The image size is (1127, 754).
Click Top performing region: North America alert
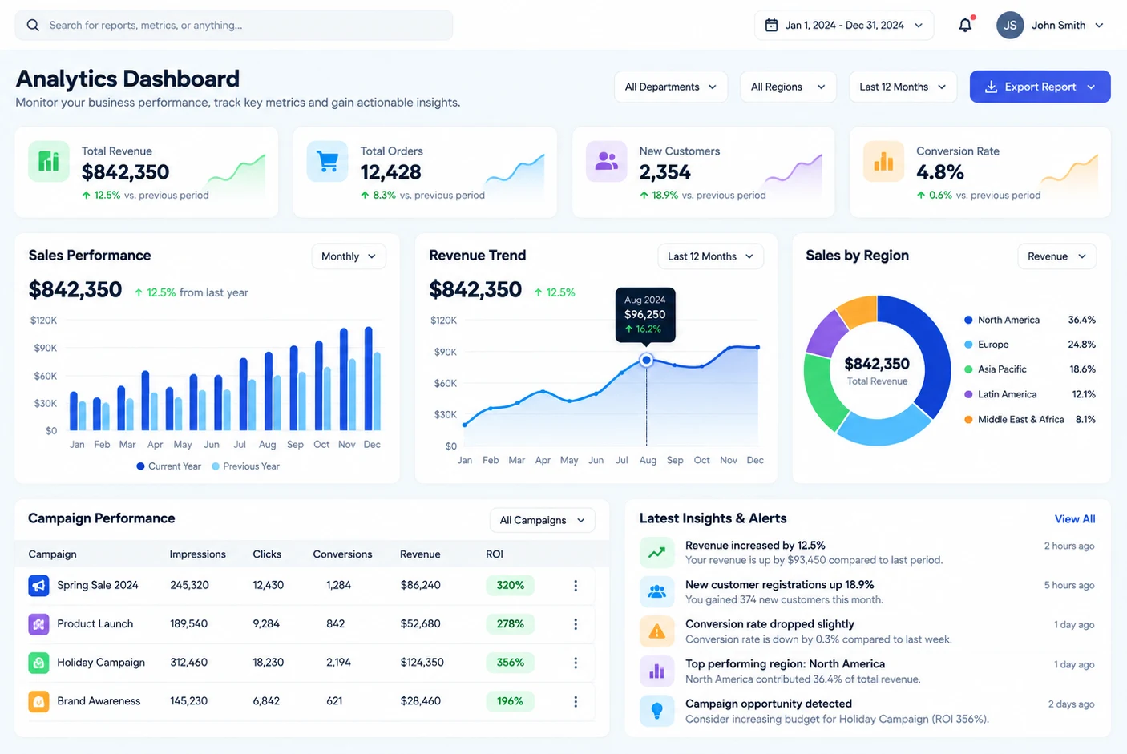tap(867, 671)
